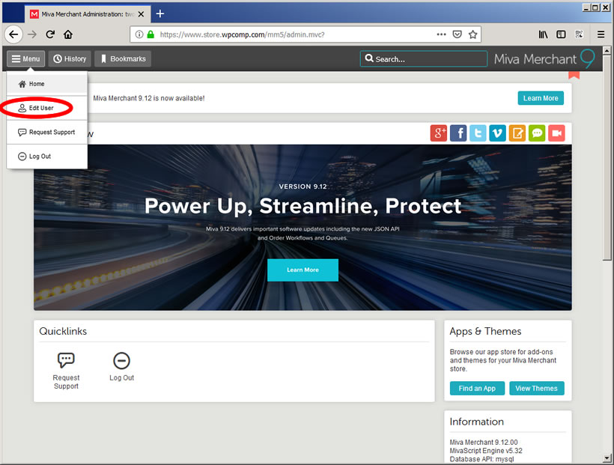Image resolution: width=614 pixels, height=465 pixels.
Task: Click the Vimeo icon
Action: pyautogui.click(x=497, y=133)
